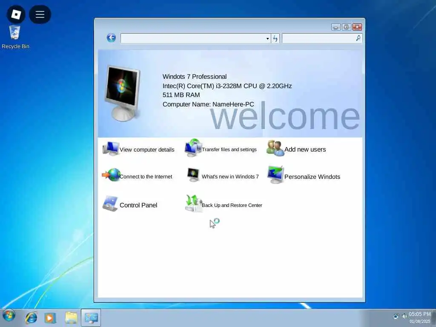
Task: Click the network tray icon
Action: pyautogui.click(x=396, y=316)
